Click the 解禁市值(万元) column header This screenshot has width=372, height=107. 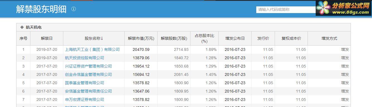click(x=141, y=38)
